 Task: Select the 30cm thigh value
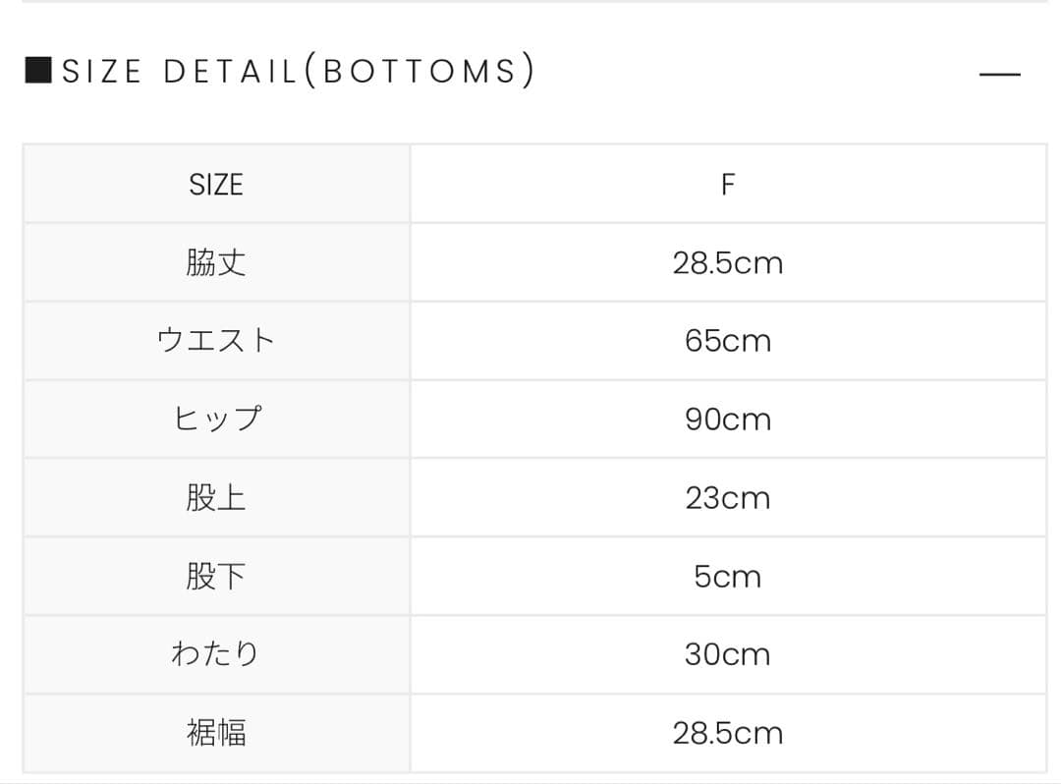point(728,654)
